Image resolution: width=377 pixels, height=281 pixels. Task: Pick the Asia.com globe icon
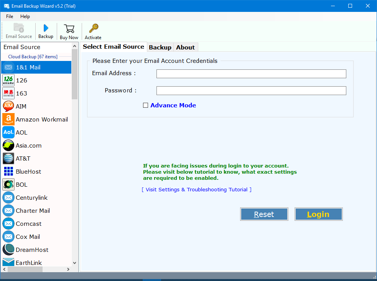[8, 145]
